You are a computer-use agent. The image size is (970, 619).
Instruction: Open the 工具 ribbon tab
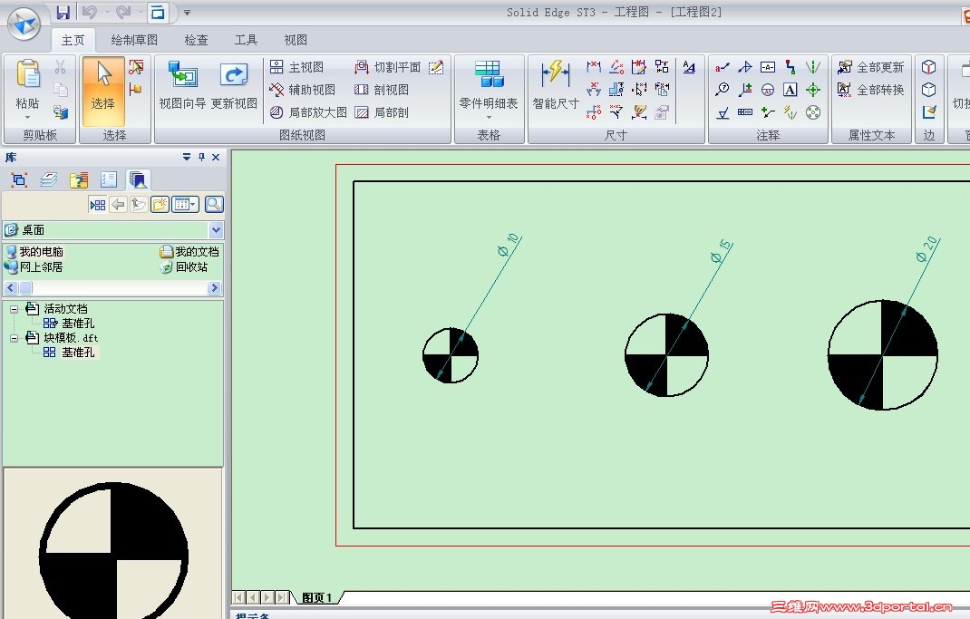point(246,40)
